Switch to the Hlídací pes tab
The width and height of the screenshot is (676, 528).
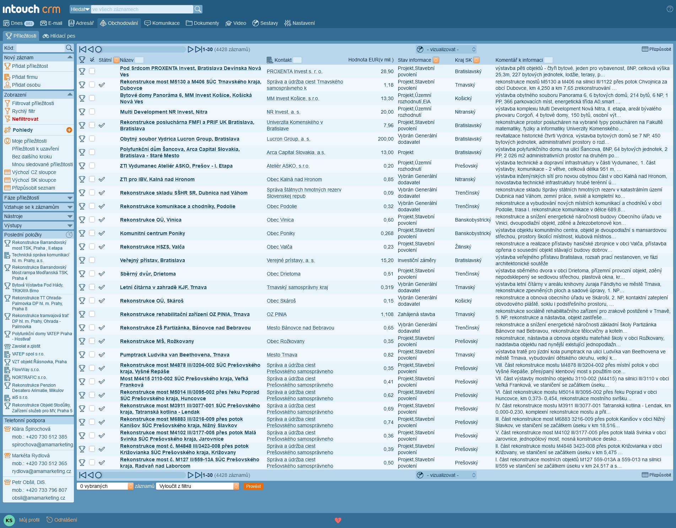(x=59, y=36)
